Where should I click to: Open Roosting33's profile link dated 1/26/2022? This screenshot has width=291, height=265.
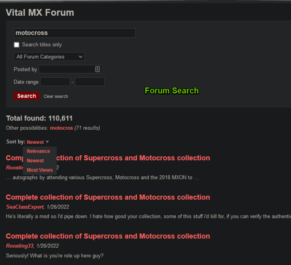point(20,246)
